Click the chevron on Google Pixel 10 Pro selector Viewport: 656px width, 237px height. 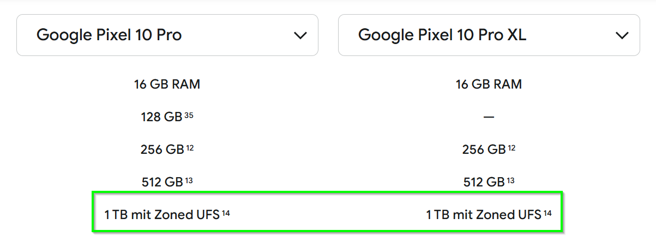tap(300, 35)
